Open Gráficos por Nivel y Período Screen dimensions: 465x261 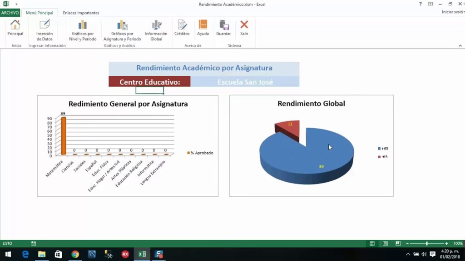coord(83,29)
